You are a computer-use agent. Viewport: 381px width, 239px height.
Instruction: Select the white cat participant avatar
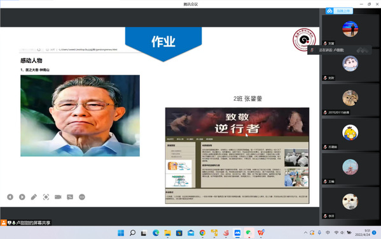click(x=350, y=201)
